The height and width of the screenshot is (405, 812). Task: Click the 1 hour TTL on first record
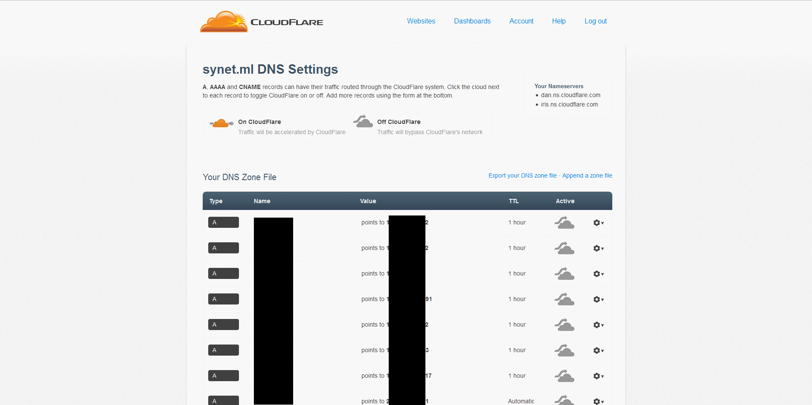click(x=517, y=222)
